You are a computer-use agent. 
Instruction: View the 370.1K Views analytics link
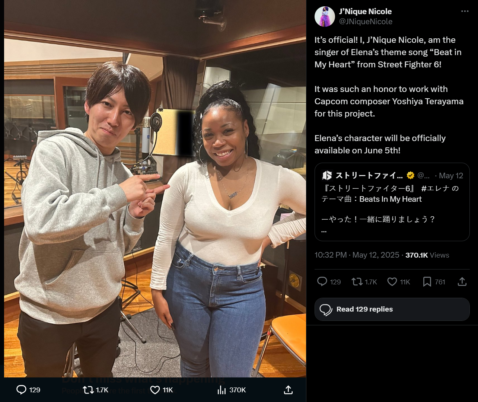[x=427, y=255]
